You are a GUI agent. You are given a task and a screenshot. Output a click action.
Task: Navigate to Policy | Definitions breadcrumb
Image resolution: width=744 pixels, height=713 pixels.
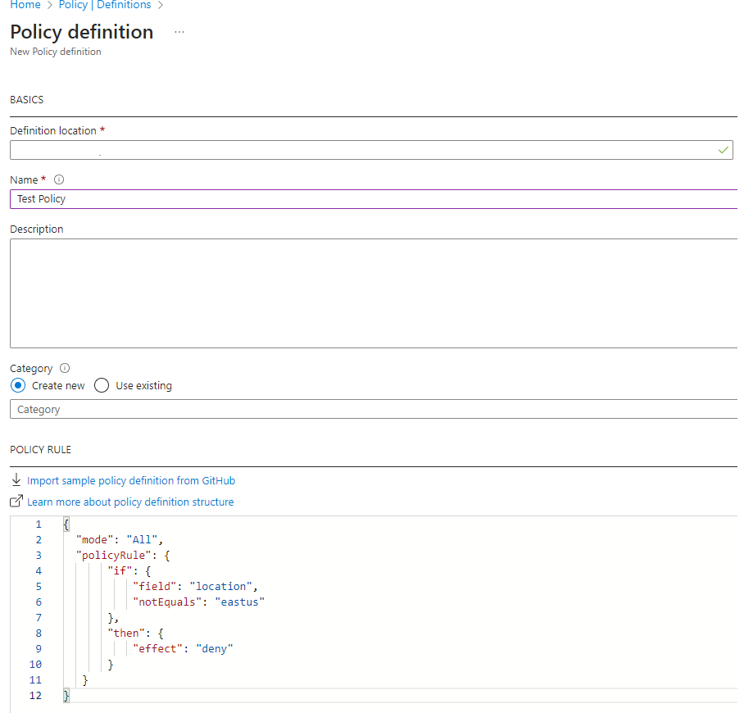105,6
